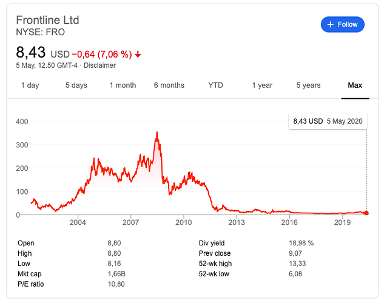Viewport: 384px width, 303px height.
Task: Click the red down arrow price indicator
Action: click(138, 55)
